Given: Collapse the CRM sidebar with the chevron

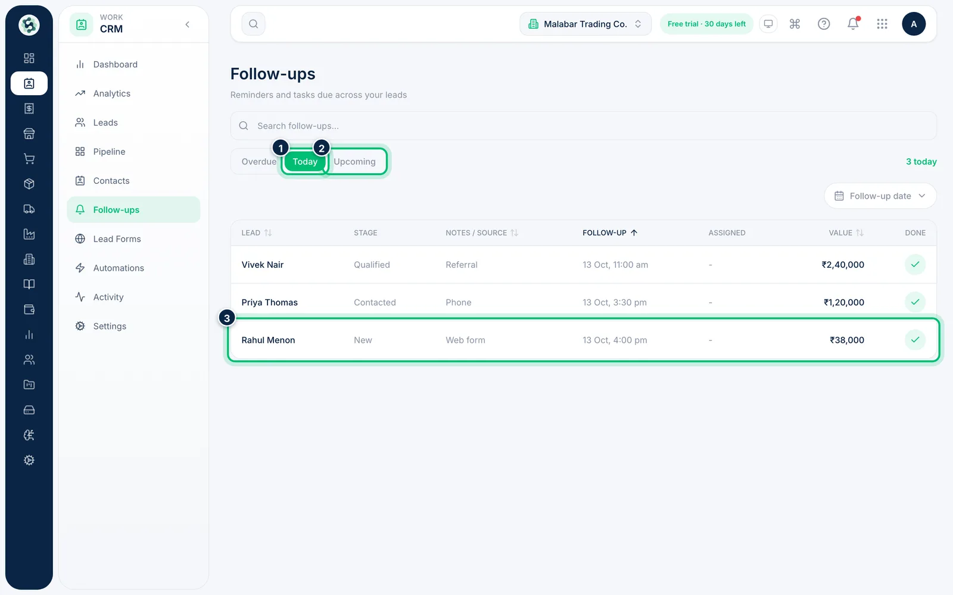Looking at the screenshot, I should point(188,24).
